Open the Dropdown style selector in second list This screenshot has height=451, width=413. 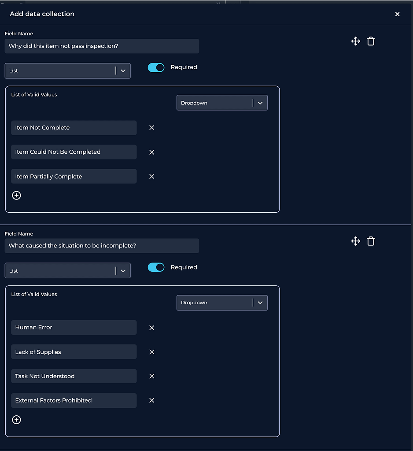[x=221, y=303]
